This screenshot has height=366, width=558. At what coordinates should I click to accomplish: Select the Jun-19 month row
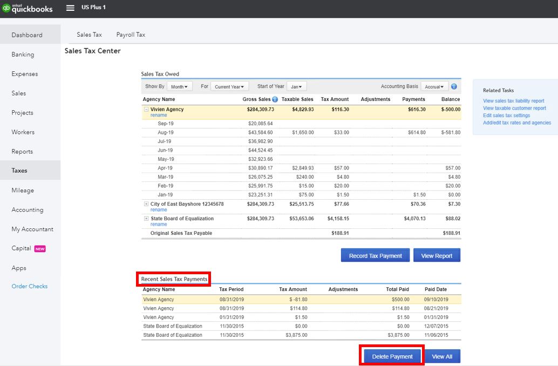301,150
